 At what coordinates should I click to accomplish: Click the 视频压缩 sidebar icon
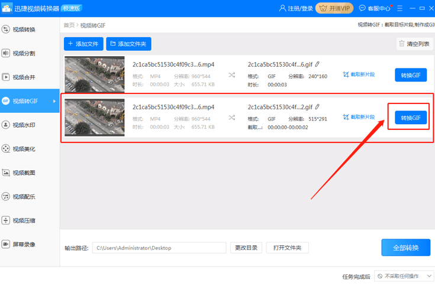click(x=6, y=220)
